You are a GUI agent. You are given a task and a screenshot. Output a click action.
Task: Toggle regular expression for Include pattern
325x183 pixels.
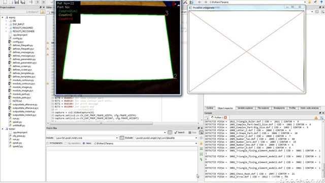(x=122, y=138)
